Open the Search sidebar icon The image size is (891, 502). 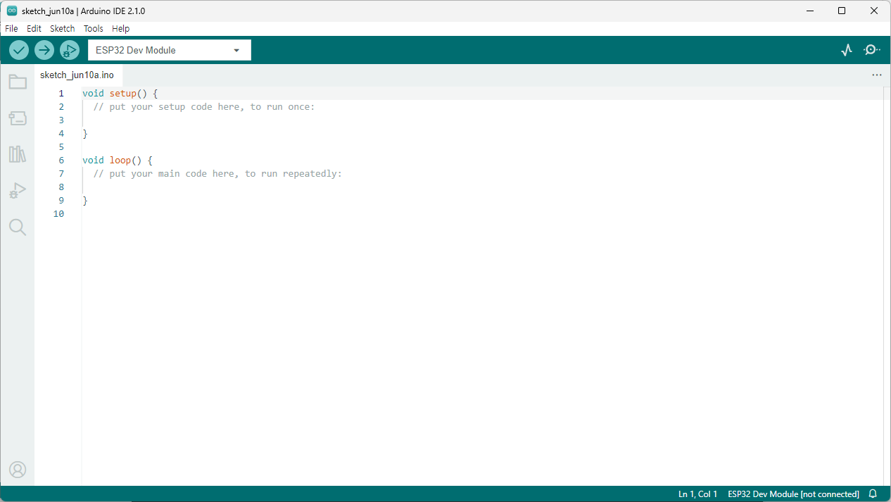point(18,227)
